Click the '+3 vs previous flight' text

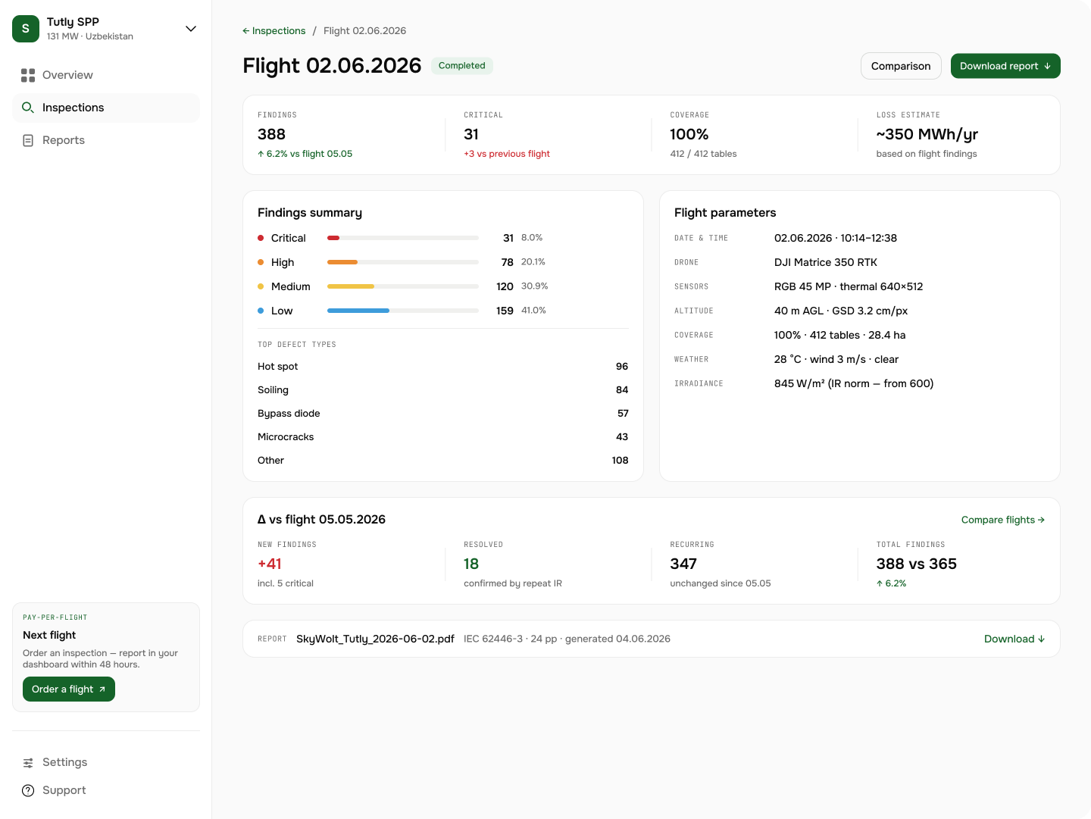(507, 154)
